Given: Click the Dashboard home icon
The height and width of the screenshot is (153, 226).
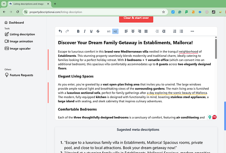Looking at the screenshot, I should coord(6,23).
